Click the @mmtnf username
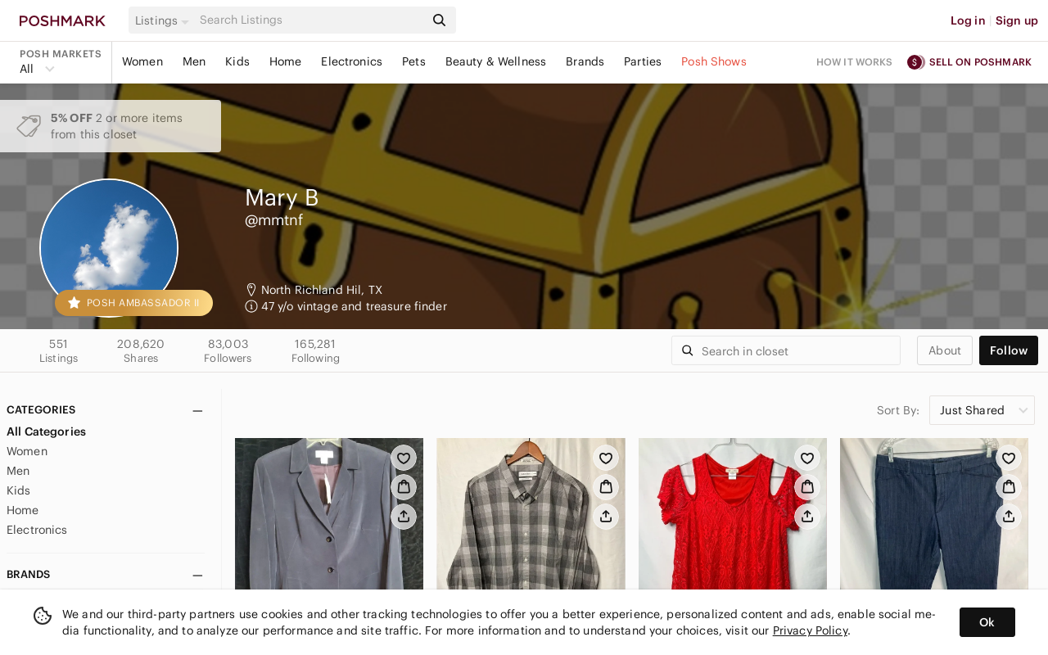The width and height of the screenshot is (1048, 655). coord(273,220)
